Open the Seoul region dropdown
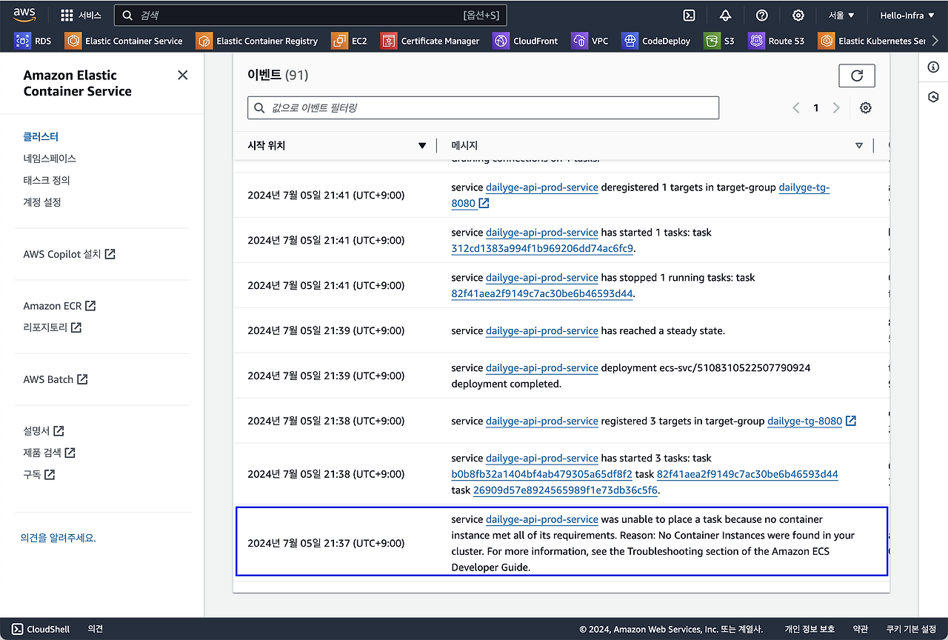 [x=841, y=16]
